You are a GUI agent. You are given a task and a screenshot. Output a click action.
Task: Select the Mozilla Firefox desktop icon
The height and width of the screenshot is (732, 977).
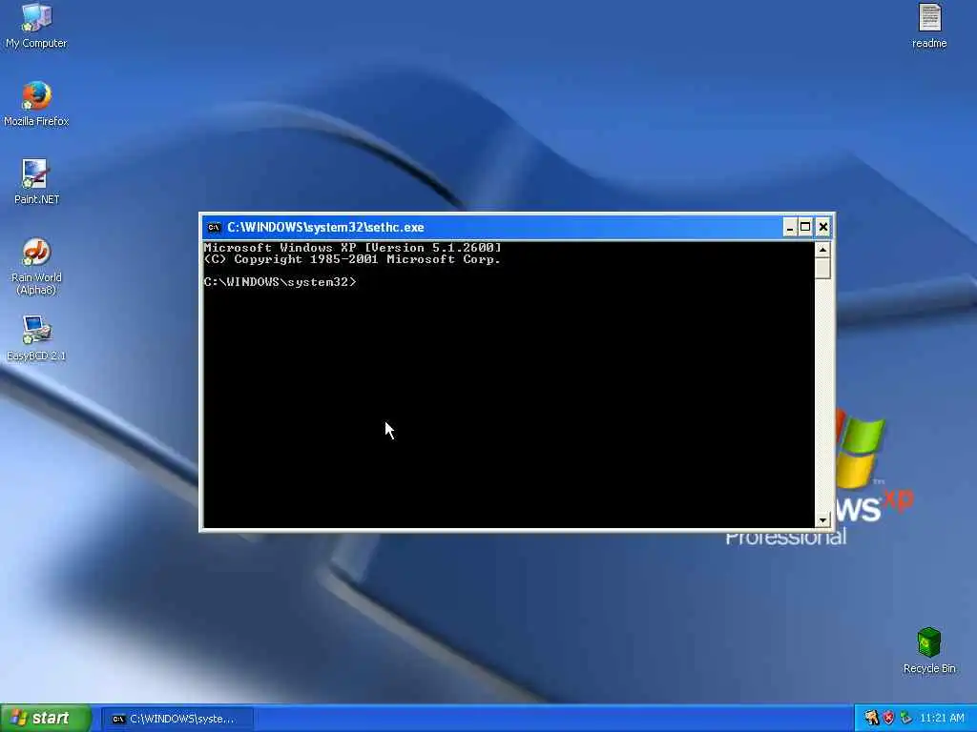pos(36,104)
